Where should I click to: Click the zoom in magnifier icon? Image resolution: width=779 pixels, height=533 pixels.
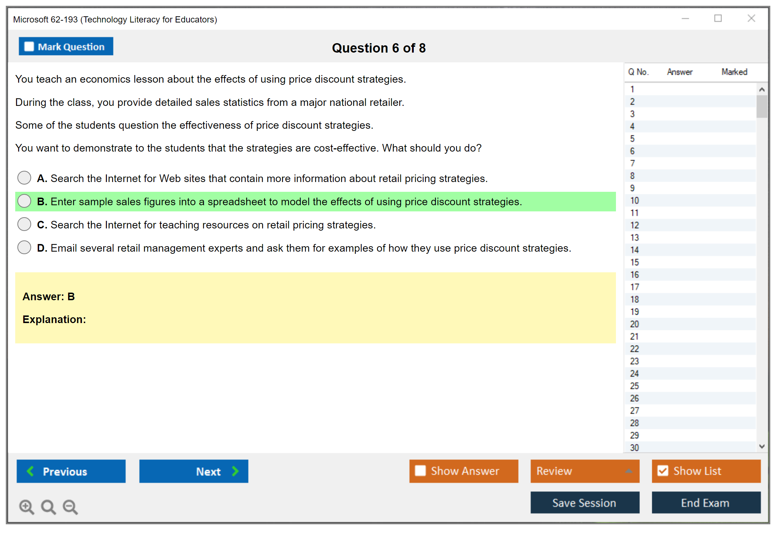point(26,507)
